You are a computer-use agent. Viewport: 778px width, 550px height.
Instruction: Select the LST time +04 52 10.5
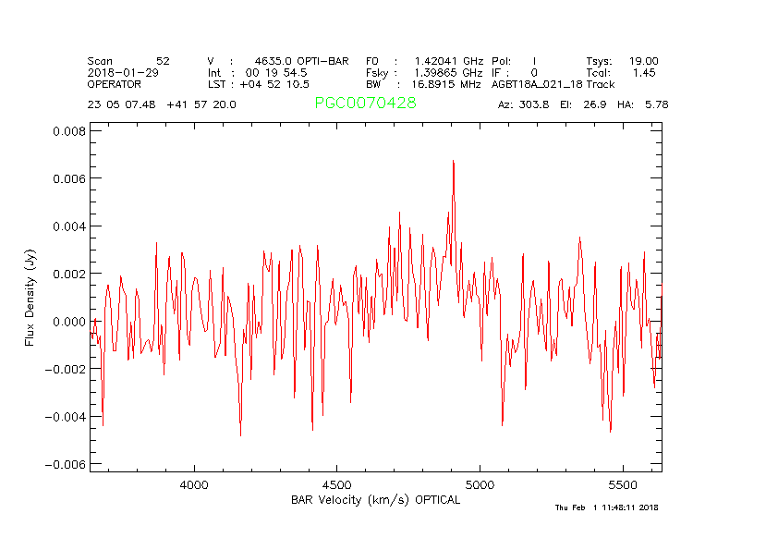click(x=258, y=84)
